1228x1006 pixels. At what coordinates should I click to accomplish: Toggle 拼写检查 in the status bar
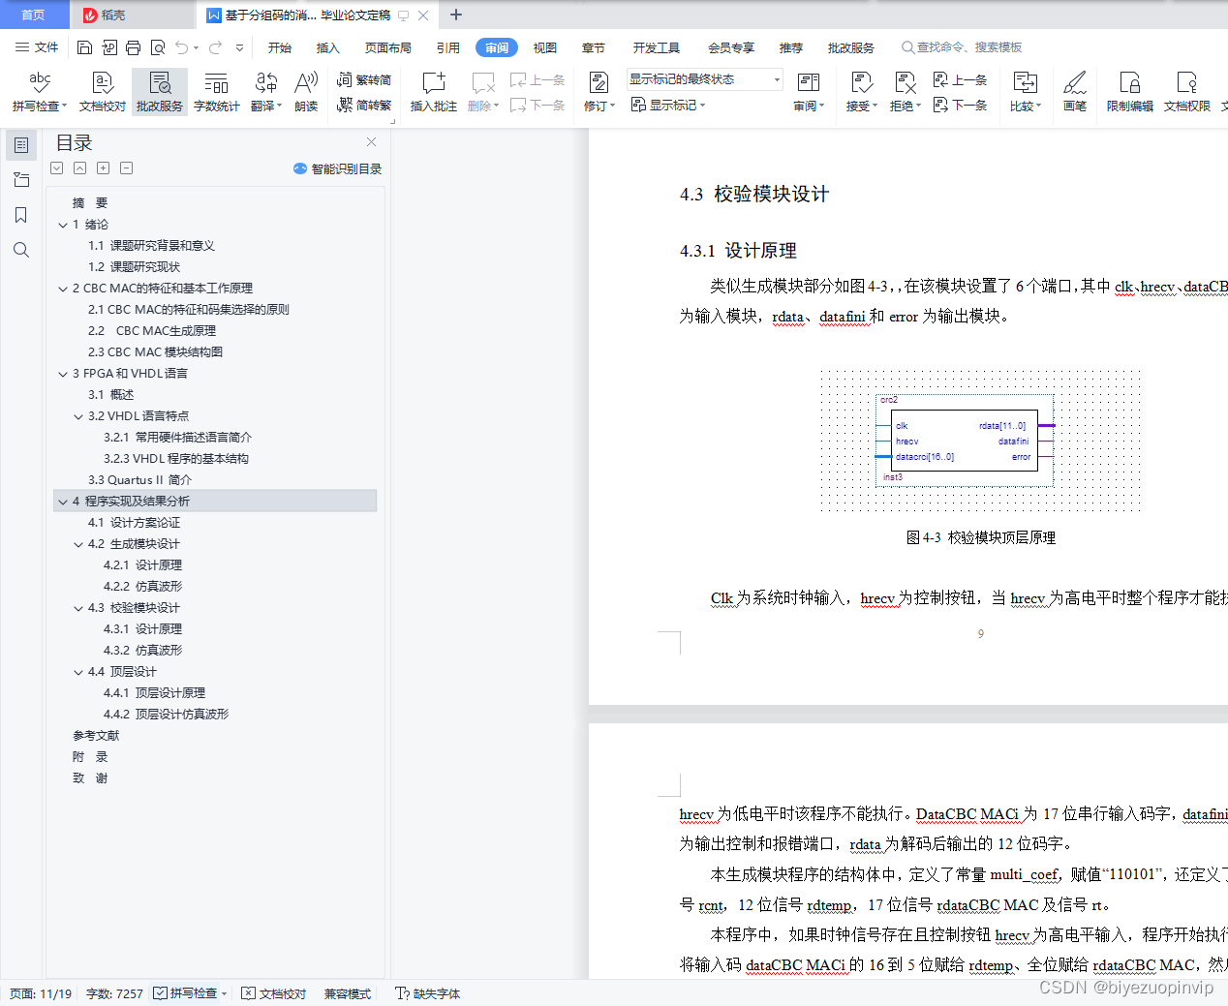coord(185,993)
